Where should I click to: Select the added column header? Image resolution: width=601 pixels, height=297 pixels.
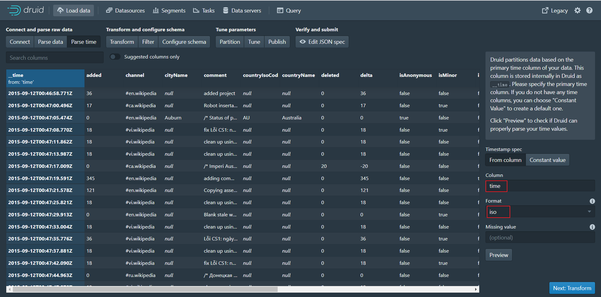tap(104, 78)
